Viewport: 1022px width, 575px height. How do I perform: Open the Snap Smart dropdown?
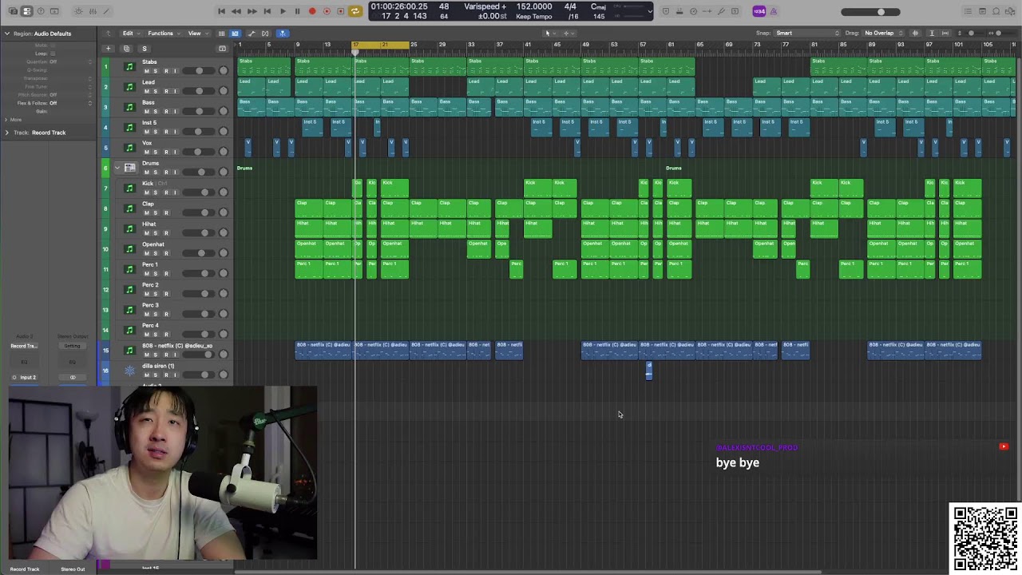(x=808, y=33)
